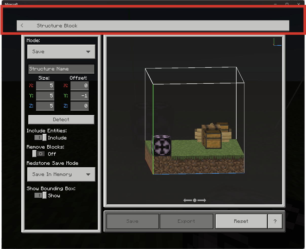This screenshot has height=249, width=306.
Task: Click the grayed-out Save button at bottom
Action: point(133,221)
